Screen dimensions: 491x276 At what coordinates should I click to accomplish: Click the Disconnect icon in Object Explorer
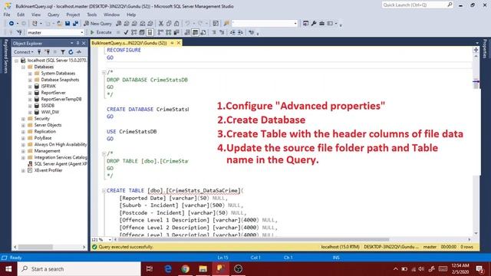tap(47, 52)
